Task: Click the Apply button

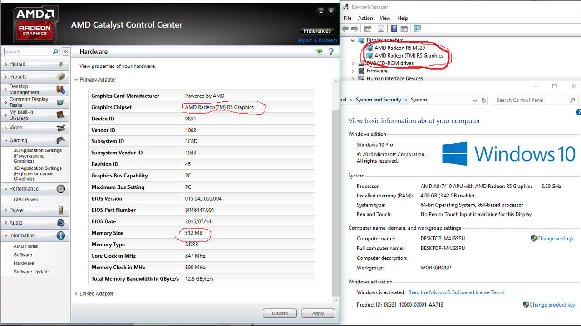Action: pyautogui.click(x=318, y=313)
